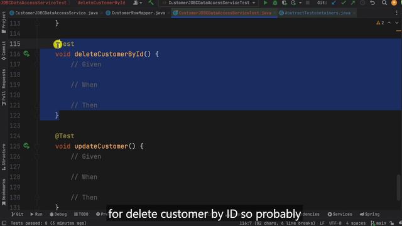Open the profiler run icon

[293, 3]
